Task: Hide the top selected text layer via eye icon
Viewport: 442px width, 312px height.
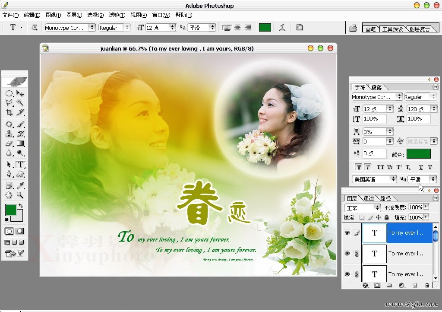Action: [347, 233]
